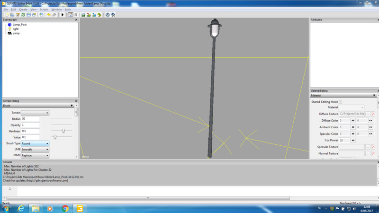Select Lamp_Post in the Scenegraph tree
The height and width of the screenshot is (213, 379).
[x=19, y=24]
